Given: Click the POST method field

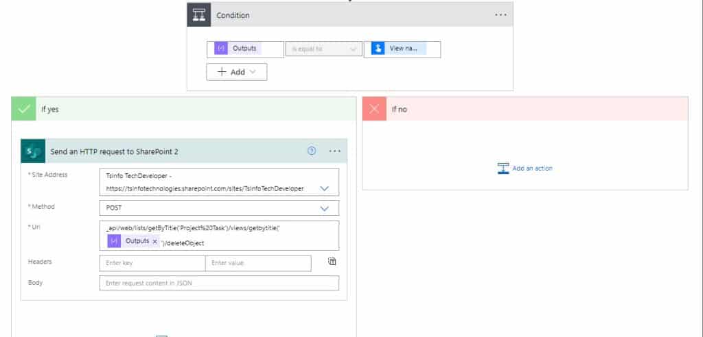Looking at the screenshot, I should coord(219,208).
